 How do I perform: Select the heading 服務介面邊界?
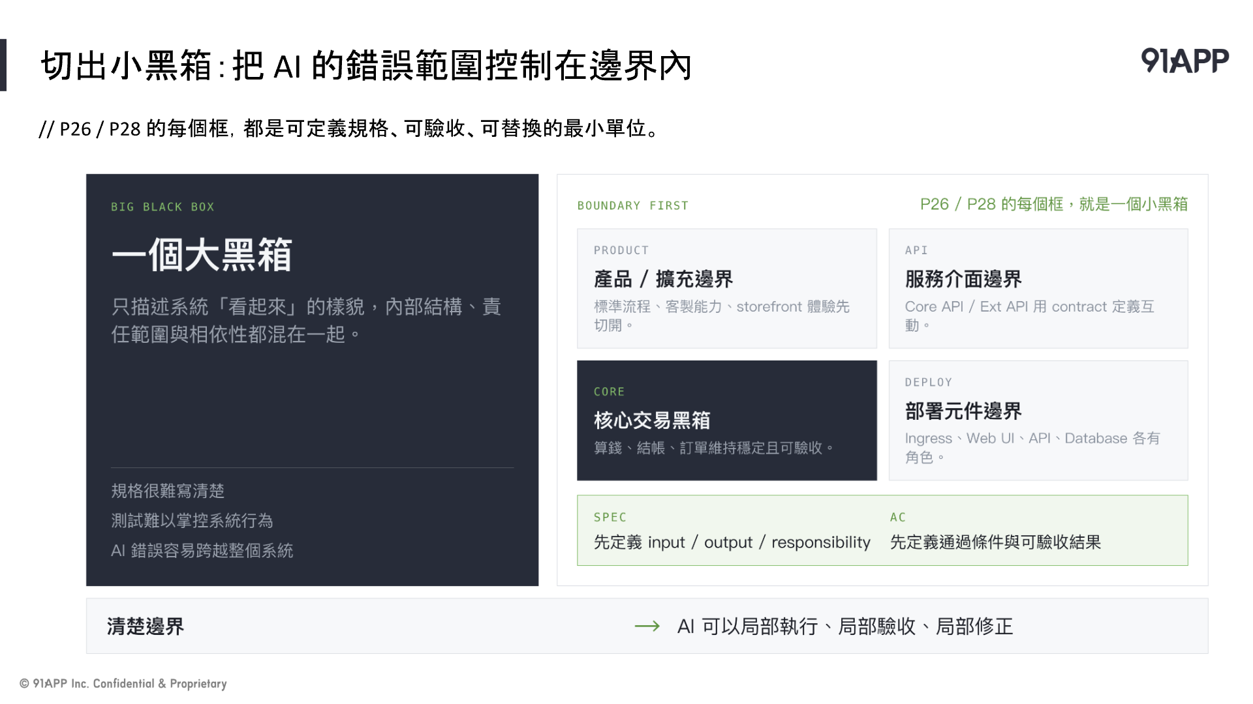coord(963,279)
